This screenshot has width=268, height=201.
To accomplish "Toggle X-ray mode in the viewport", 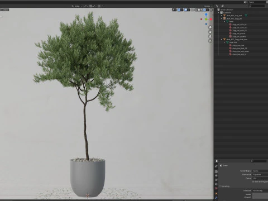I will coord(193,10).
